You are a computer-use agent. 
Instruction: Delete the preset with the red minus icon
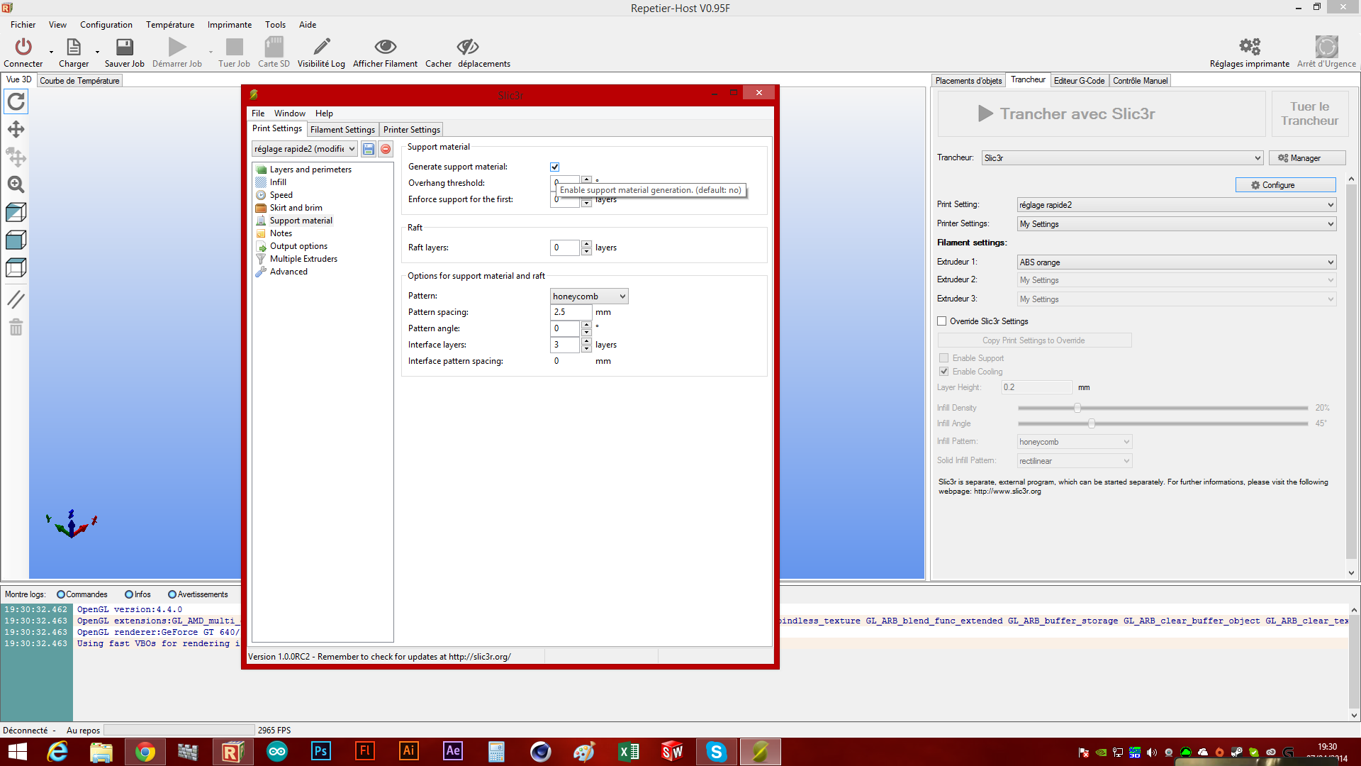pyautogui.click(x=386, y=149)
